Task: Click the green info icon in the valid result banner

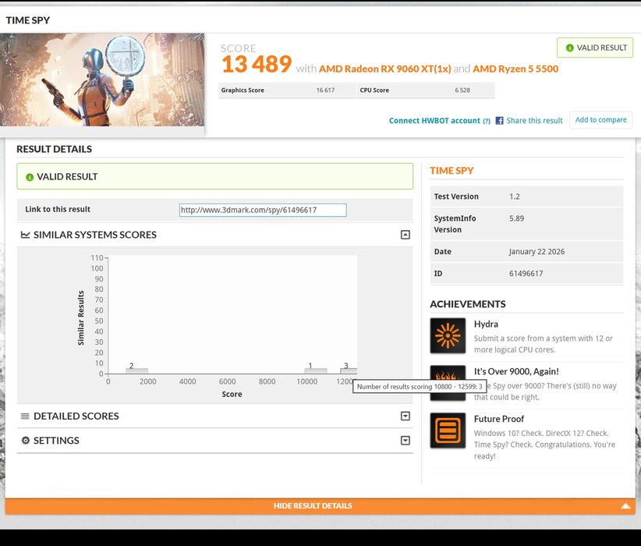Action: click(30, 177)
